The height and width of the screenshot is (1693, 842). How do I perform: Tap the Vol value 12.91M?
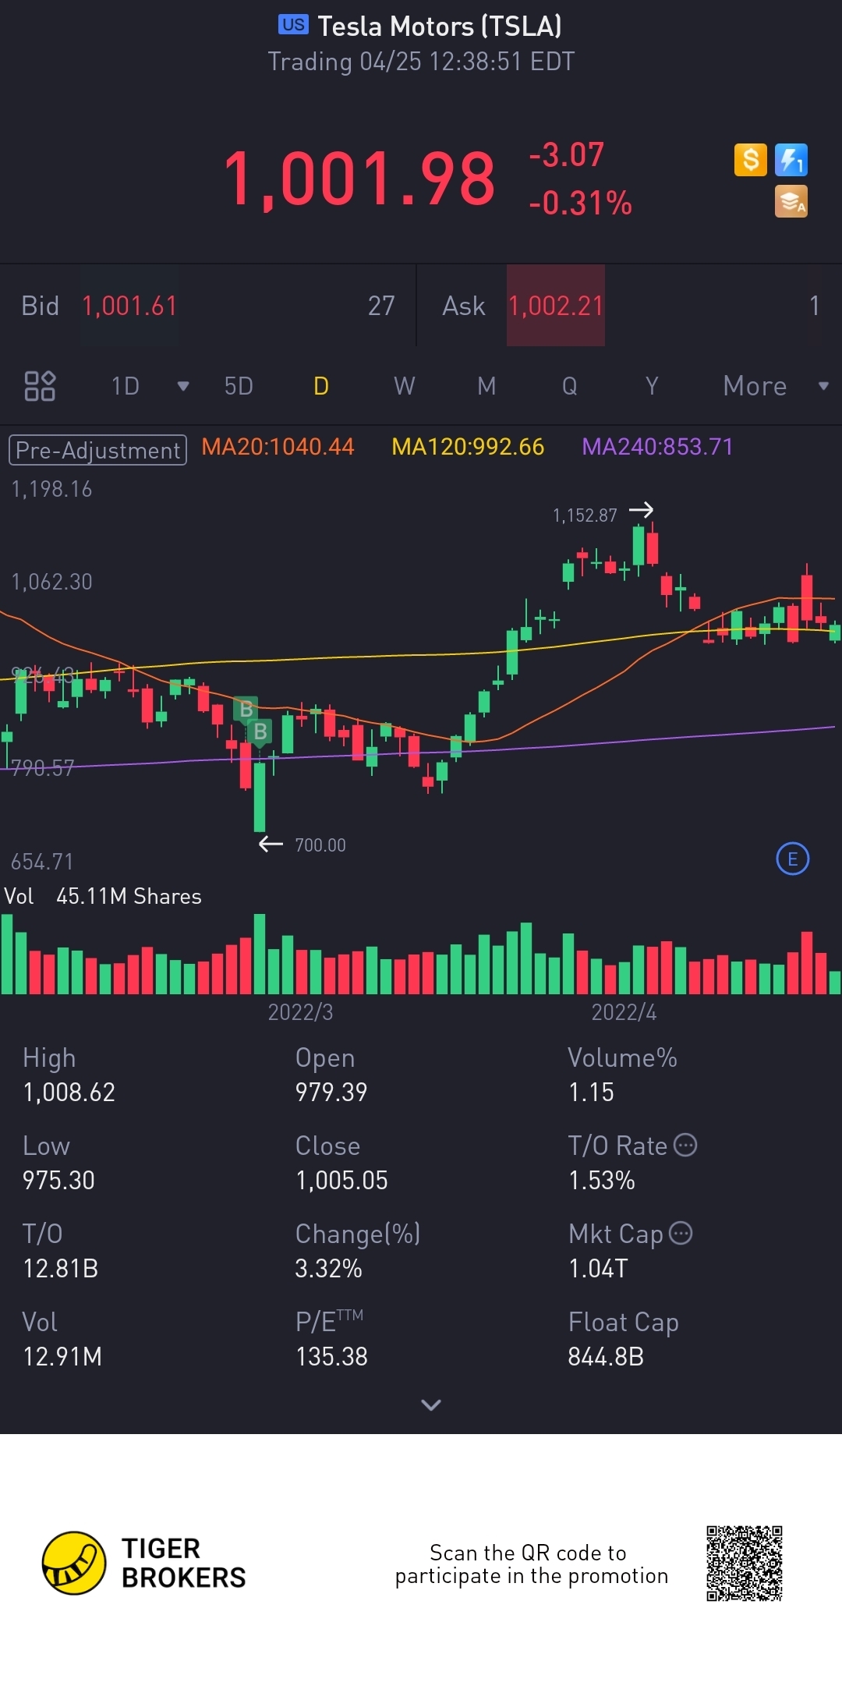tap(62, 1357)
